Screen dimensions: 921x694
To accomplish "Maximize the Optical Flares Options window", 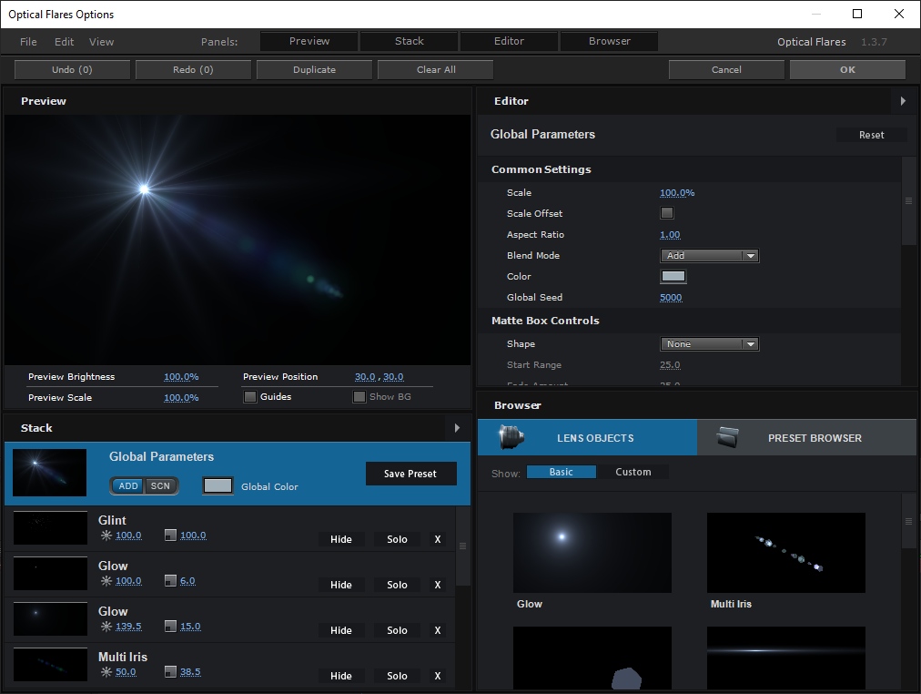I will click(x=857, y=14).
